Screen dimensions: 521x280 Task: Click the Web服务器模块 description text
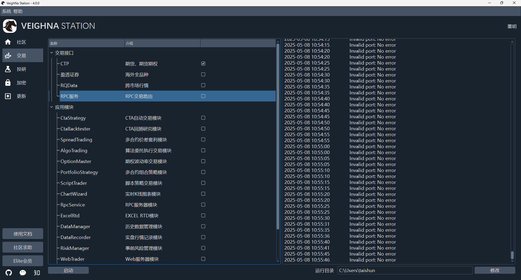(x=142, y=259)
